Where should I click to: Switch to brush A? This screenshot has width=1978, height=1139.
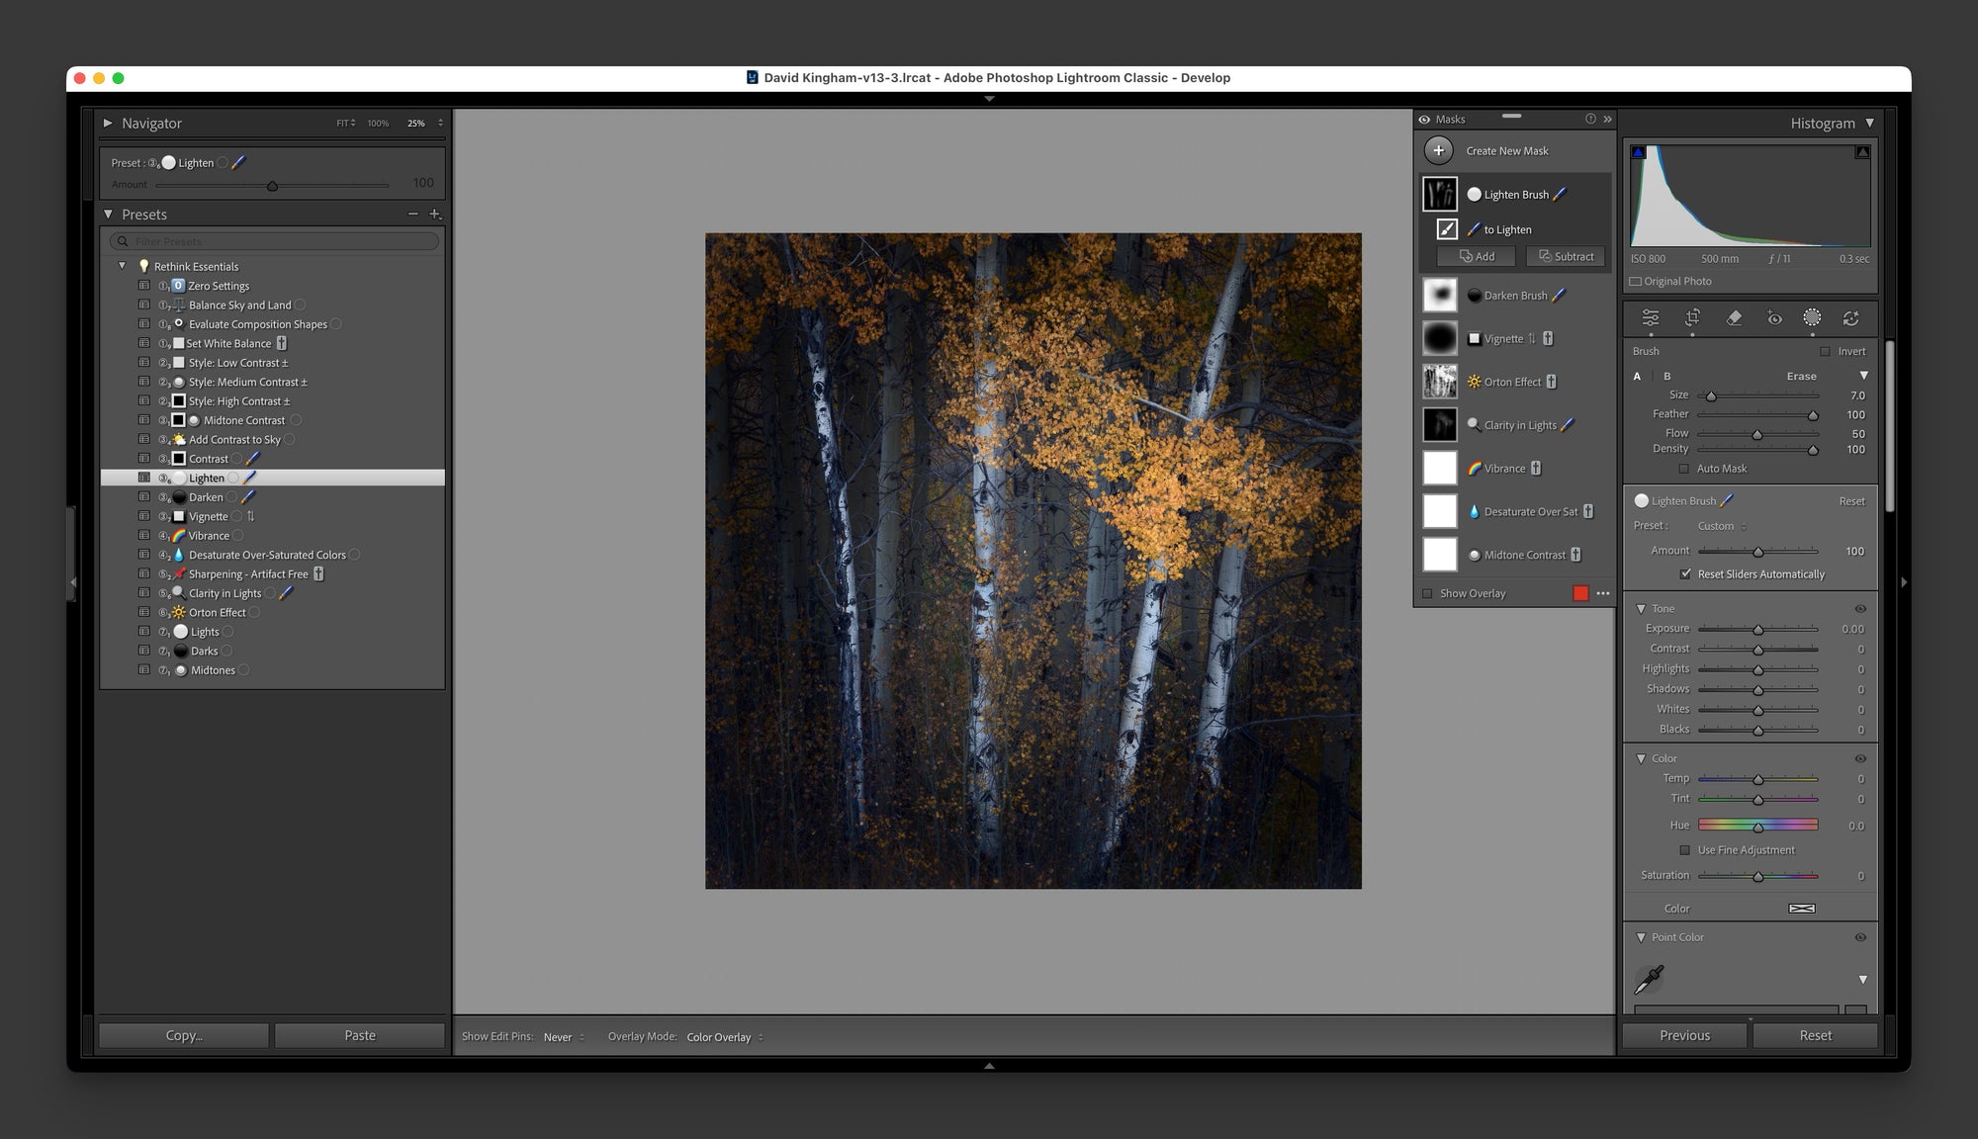click(1637, 376)
